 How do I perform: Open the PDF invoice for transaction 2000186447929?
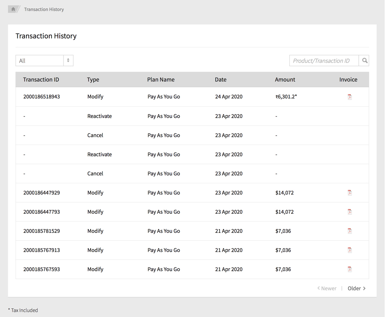click(x=350, y=192)
